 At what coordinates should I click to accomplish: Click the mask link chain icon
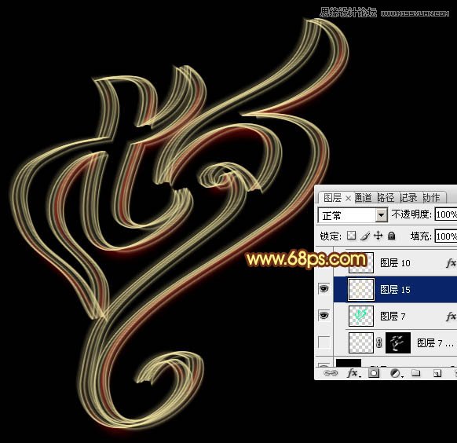[379, 342]
